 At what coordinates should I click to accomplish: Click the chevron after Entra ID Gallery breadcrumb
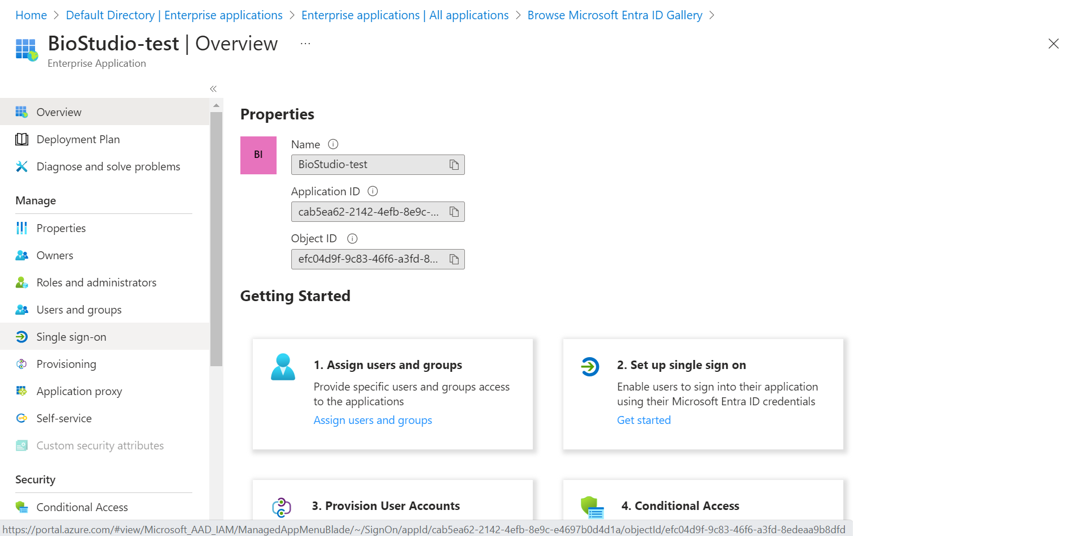[x=712, y=15]
